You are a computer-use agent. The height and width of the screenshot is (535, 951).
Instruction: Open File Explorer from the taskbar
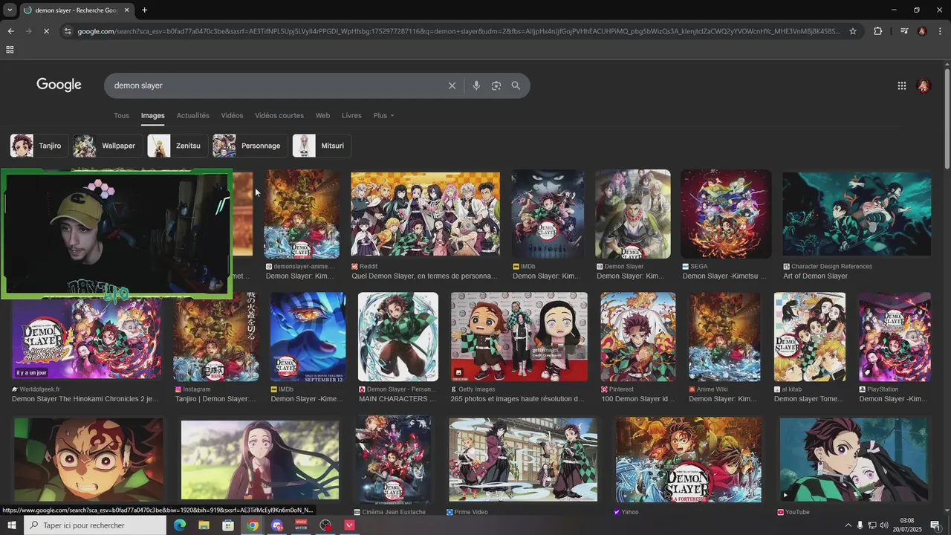pos(204,525)
